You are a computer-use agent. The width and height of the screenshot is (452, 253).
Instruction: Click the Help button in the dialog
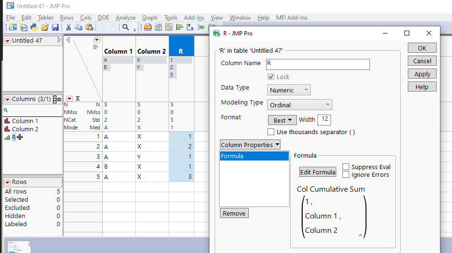[422, 87]
